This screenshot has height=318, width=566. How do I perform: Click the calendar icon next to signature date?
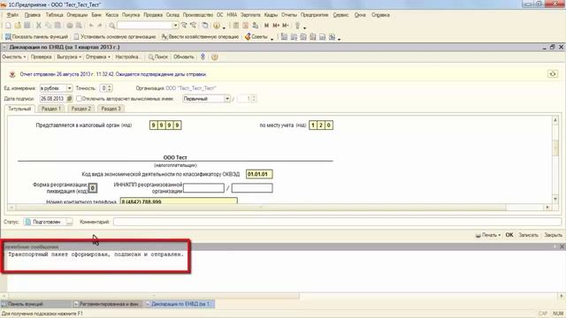pos(69,99)
